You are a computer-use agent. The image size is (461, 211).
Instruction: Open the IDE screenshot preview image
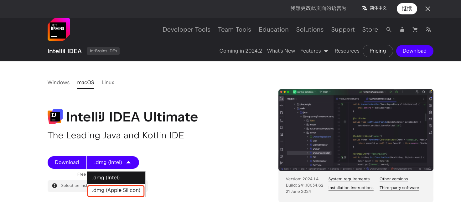356,130
